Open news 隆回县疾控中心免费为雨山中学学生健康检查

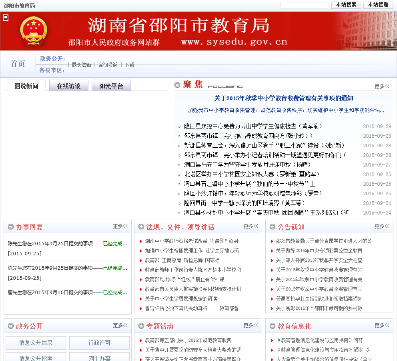pyautogui.click(x=253, y=126)
